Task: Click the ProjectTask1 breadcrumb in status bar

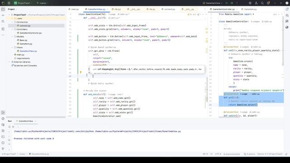Action: [9, 154]
